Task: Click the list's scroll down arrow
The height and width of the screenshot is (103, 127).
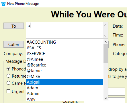Action: [x=105, y=98]
